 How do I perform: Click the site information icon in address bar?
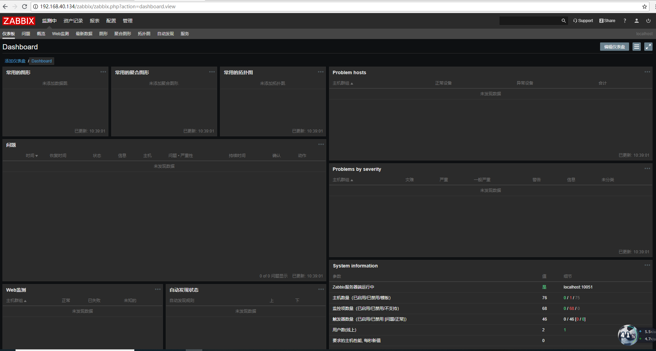[x=36, y=7]
